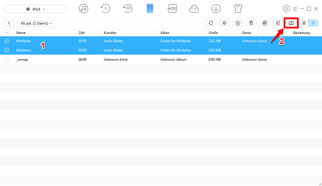This screenshot has height=186, width=322.
Task: Open the settings gear button
Action: click(224, 23)
